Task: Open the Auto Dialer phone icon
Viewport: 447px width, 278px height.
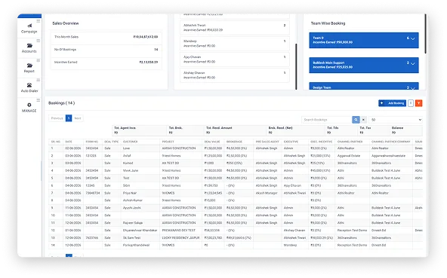Action: coord(29,85)
